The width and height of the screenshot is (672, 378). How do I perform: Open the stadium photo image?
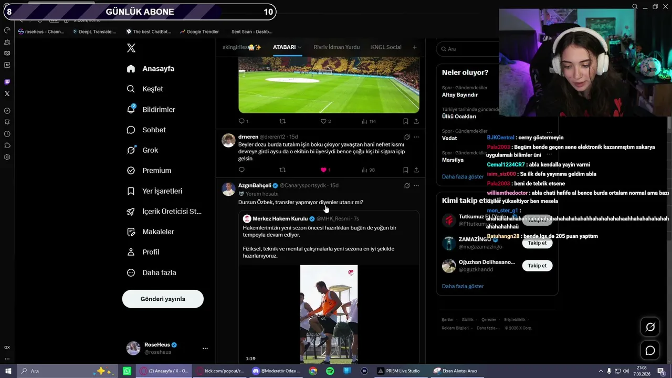pyautogui.click(x=329, y=85)
